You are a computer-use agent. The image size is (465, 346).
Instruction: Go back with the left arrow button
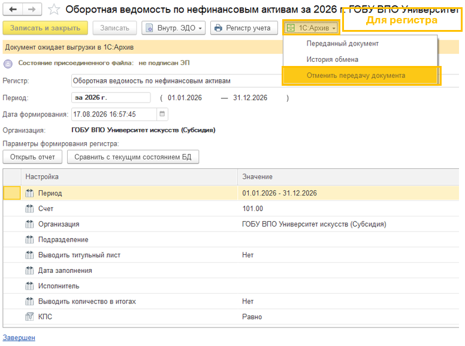[x=13, y=10]
